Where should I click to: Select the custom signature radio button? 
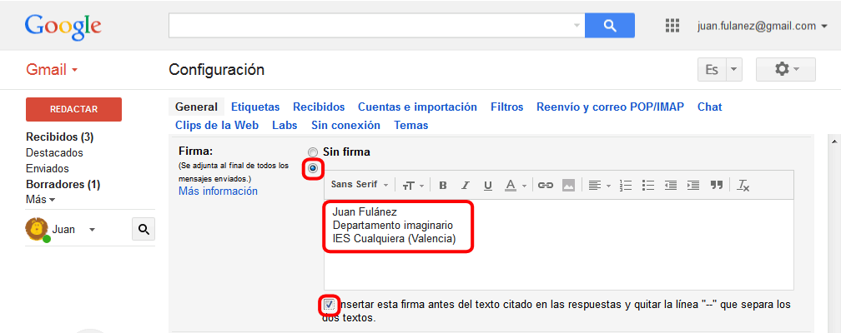[313, 169]
